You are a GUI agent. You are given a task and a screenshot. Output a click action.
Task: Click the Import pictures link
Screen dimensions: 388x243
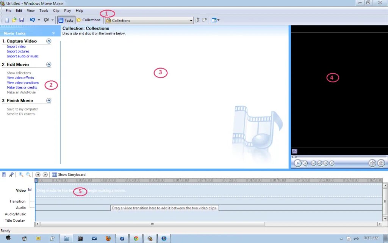click(x=18, y=51)
